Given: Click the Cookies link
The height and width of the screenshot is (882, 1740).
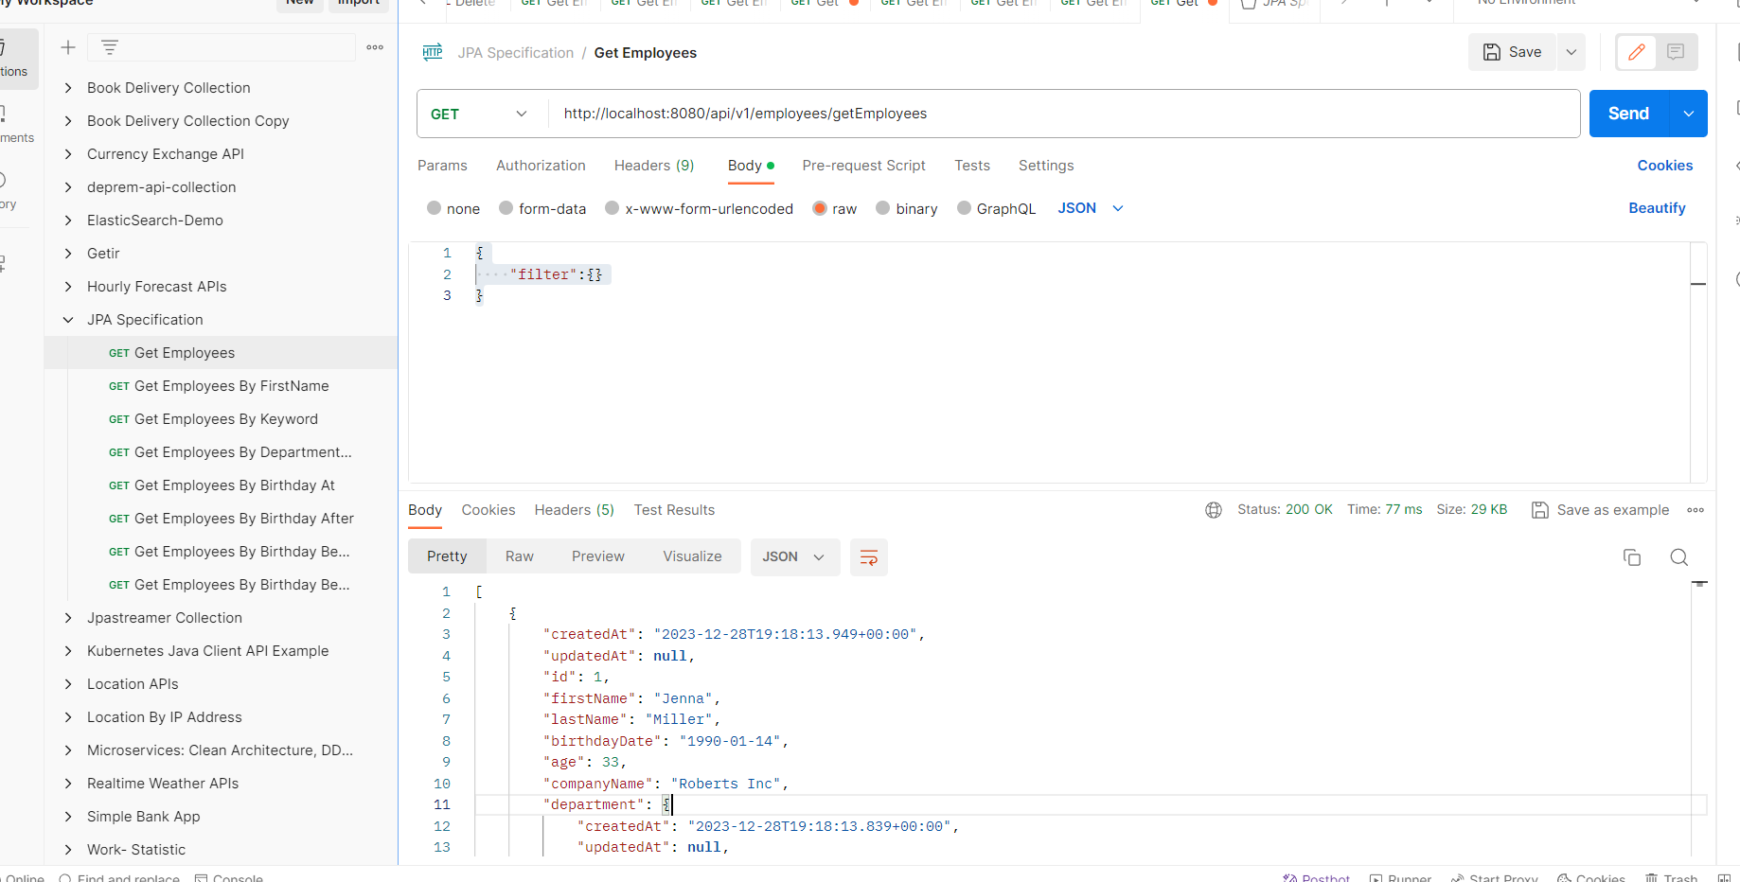Looking at the screenshot, I should point(1665,166).
